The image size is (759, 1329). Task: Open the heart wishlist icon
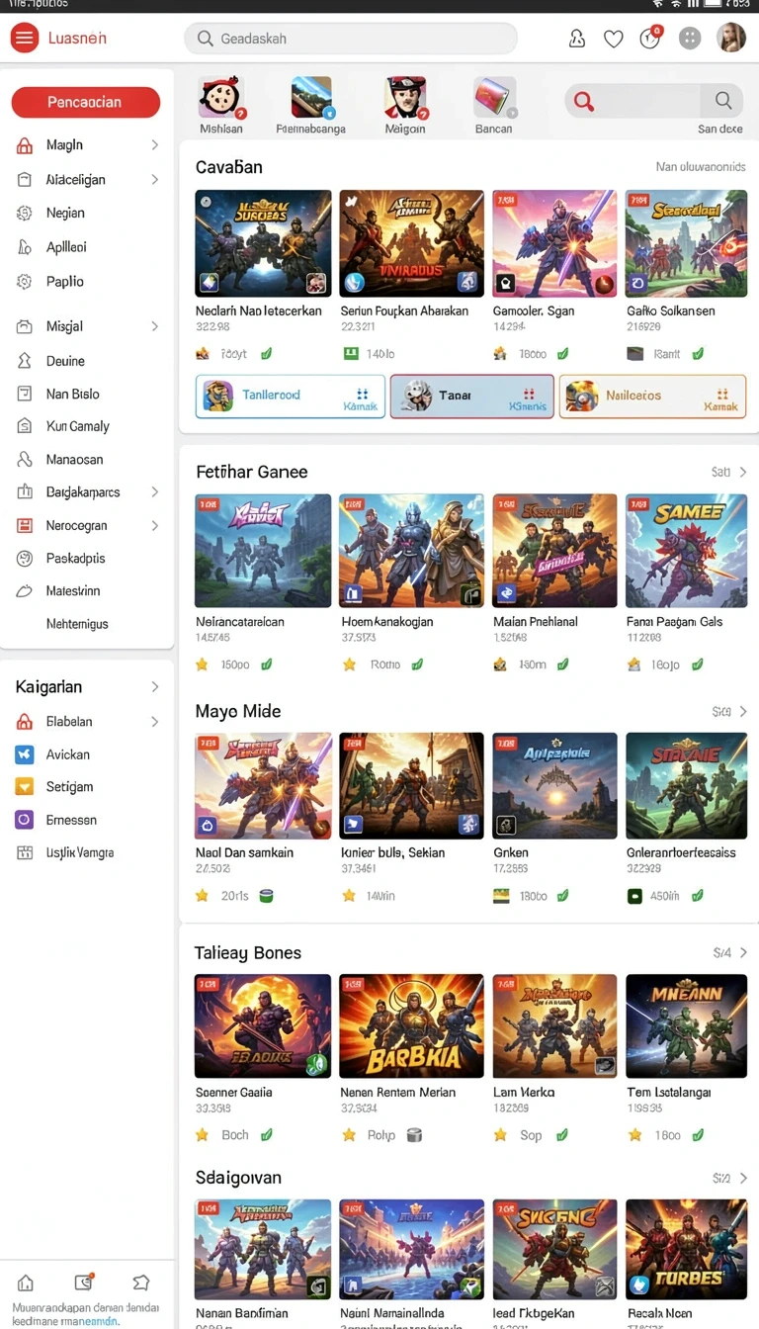pyautogui.click(x=614, y=39)
